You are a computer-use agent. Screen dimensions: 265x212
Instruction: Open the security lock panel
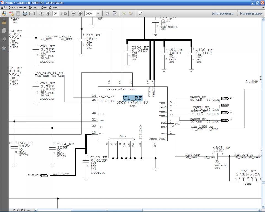[x=4, y=22]
